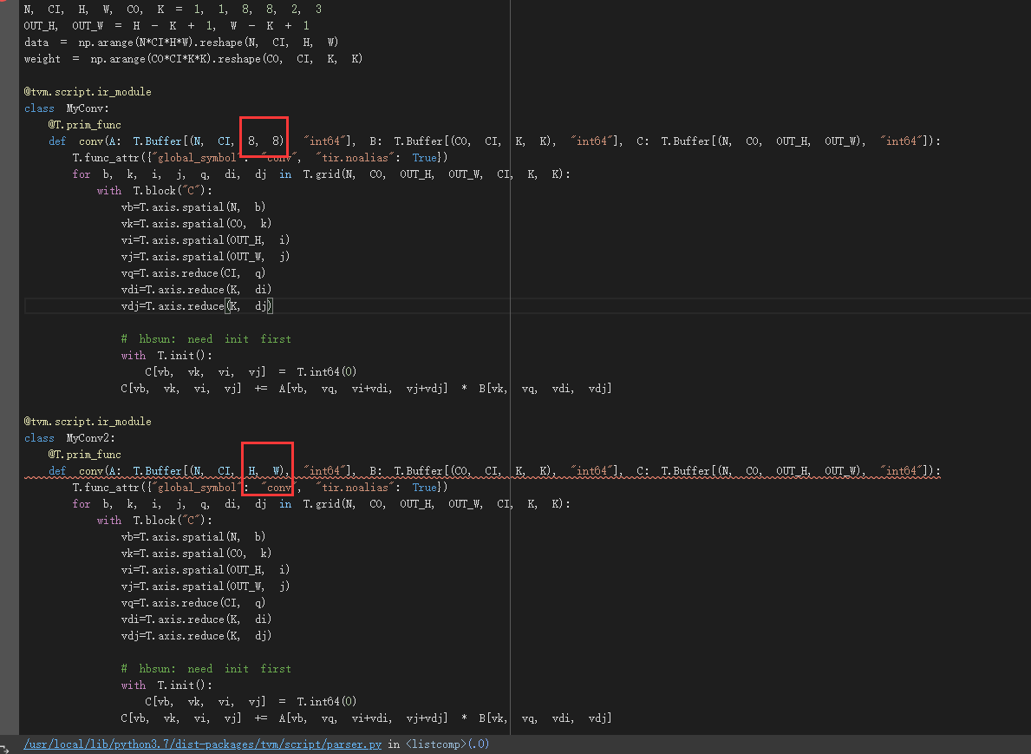Click "vdi=T.axis.reduce(K, di)" in MyConv2
The width and height of the screenshot is (1031, 754).
pyautogui.click(x=196, y=619)
